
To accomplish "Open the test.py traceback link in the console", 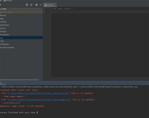I will (x=38, y=93).
